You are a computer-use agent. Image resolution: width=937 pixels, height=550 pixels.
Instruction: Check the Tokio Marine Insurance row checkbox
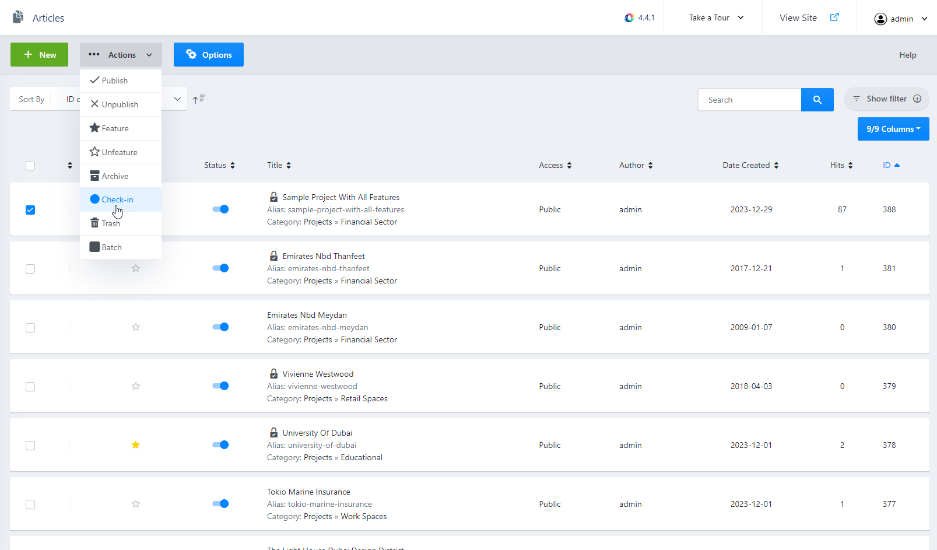[x=30, y=505]
